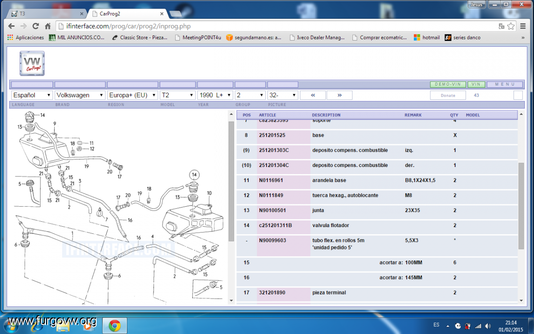
Task: Open the MeetingPOINT4u bookmark
Action: coord(198,38)
